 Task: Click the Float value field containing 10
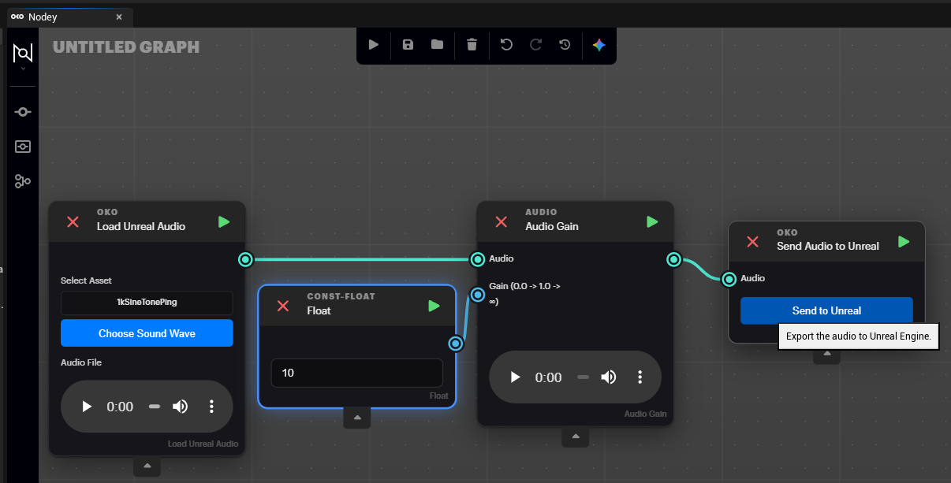pos(357,373)
